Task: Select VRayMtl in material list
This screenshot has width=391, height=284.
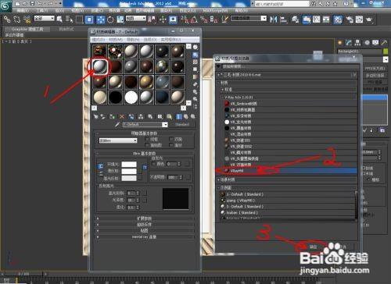Action: tap(290, 171)
